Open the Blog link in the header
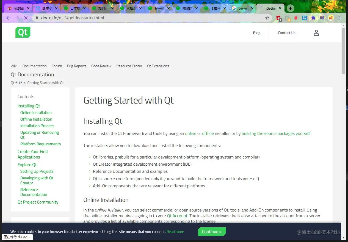 pos(256,33)
